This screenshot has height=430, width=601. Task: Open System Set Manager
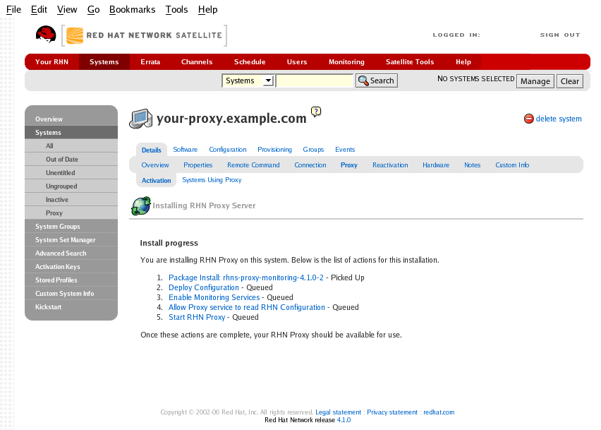71,240
